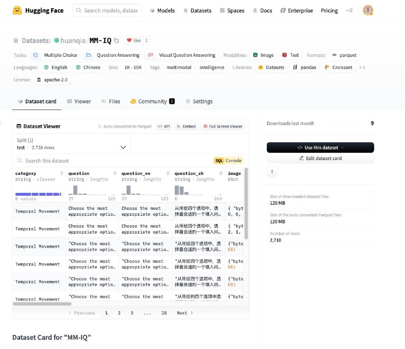Click Auto-converted to Parquet link
Screen dimensions: 405x349
point(125,127)
